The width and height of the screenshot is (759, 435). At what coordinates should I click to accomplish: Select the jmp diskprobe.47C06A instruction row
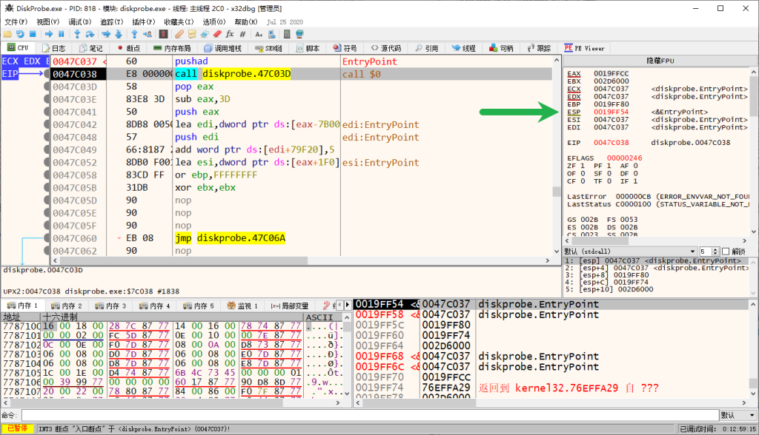pos(302,238)
